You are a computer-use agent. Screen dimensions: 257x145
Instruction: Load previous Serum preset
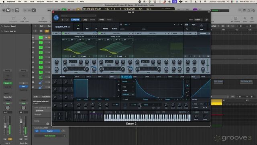click(178, 25)
